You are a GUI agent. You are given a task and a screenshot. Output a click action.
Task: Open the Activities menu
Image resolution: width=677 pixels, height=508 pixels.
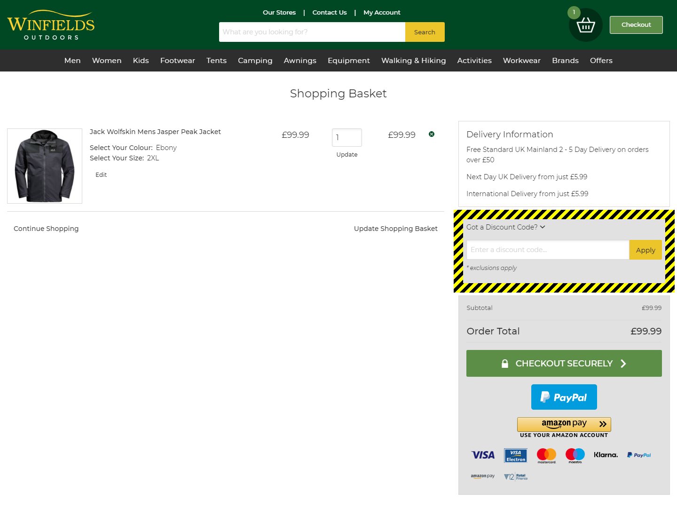474,60
